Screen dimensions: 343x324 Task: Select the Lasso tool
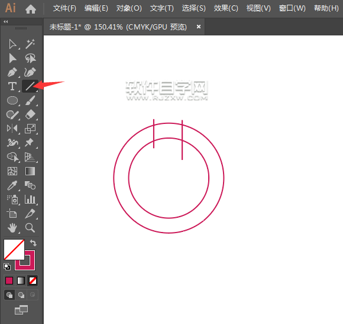30,58
